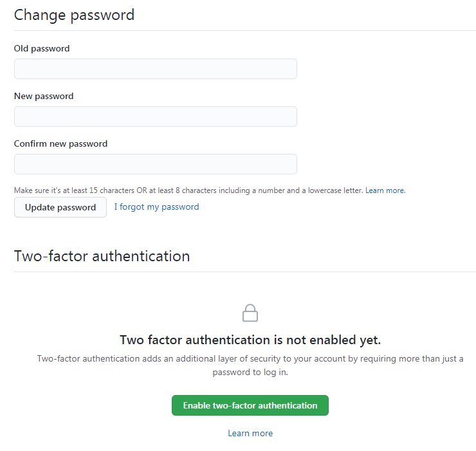The width and height of the screenshot is (476, 451).
Task: Click the padlock icon above the 2FA message
Action: [x=250, y=313]
